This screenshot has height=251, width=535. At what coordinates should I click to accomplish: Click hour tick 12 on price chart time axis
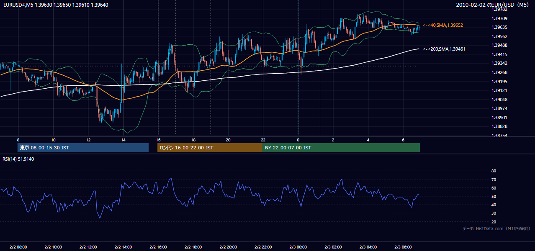(x=88, y=140)
